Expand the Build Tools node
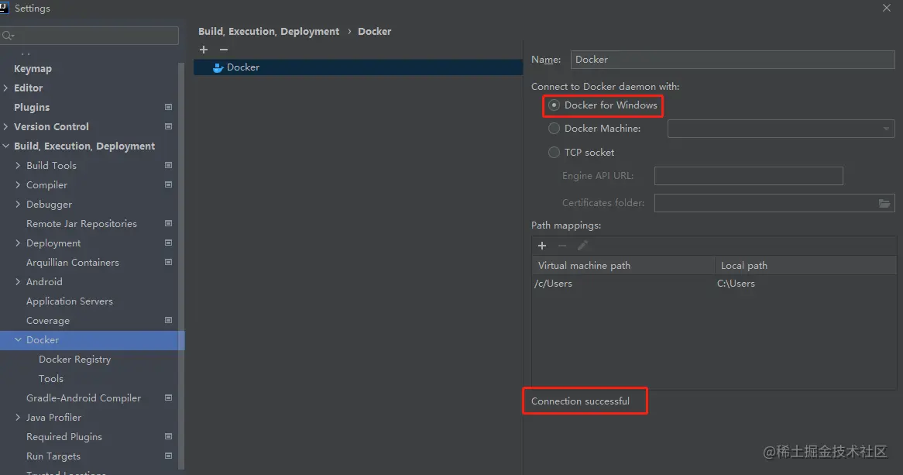The width and height of the screenshot is (903, 475). pos(18,166)
